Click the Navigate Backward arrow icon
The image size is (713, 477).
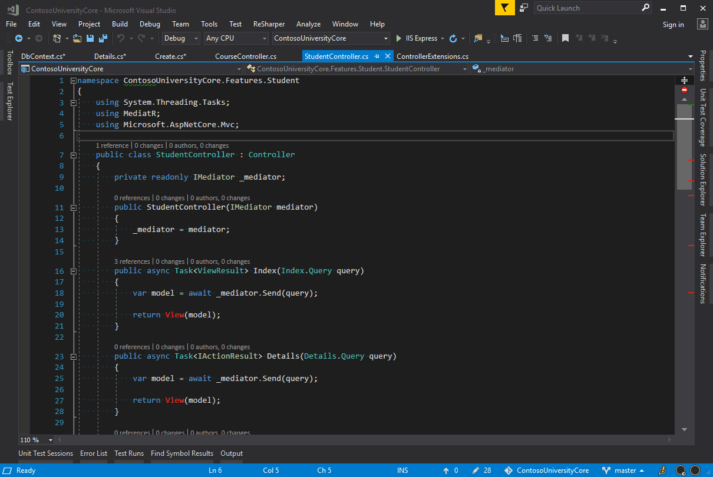(19, 38)
